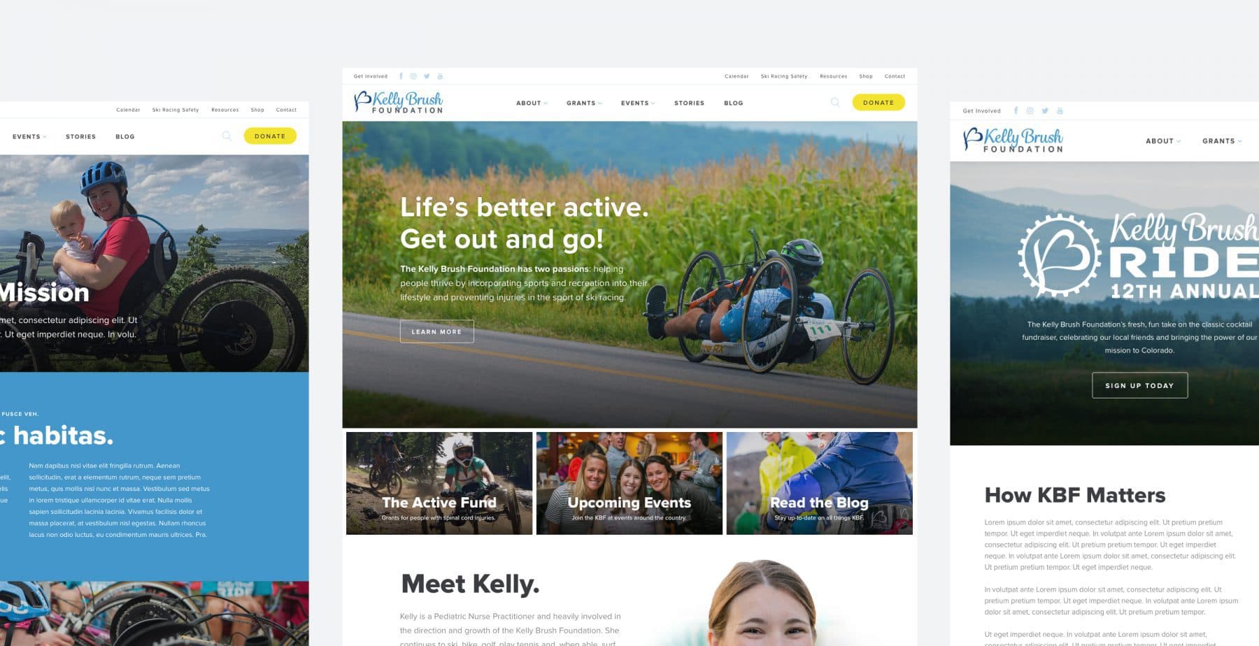Expand the Grants dropdown in center navigation

pos(584,103)
